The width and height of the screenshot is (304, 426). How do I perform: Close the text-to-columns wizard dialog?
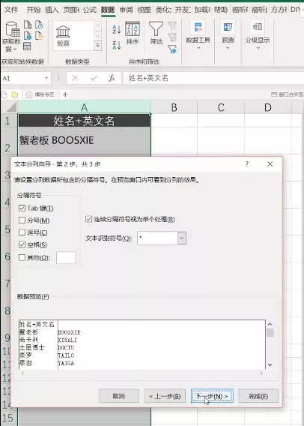tap(270, 163)
